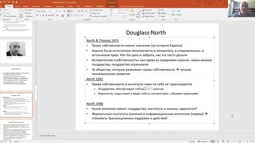Click Convert to SmartArt
Image resolution: width=255 pixels, height=143 pixels.
pyautogui.click(x=98, y=16)
